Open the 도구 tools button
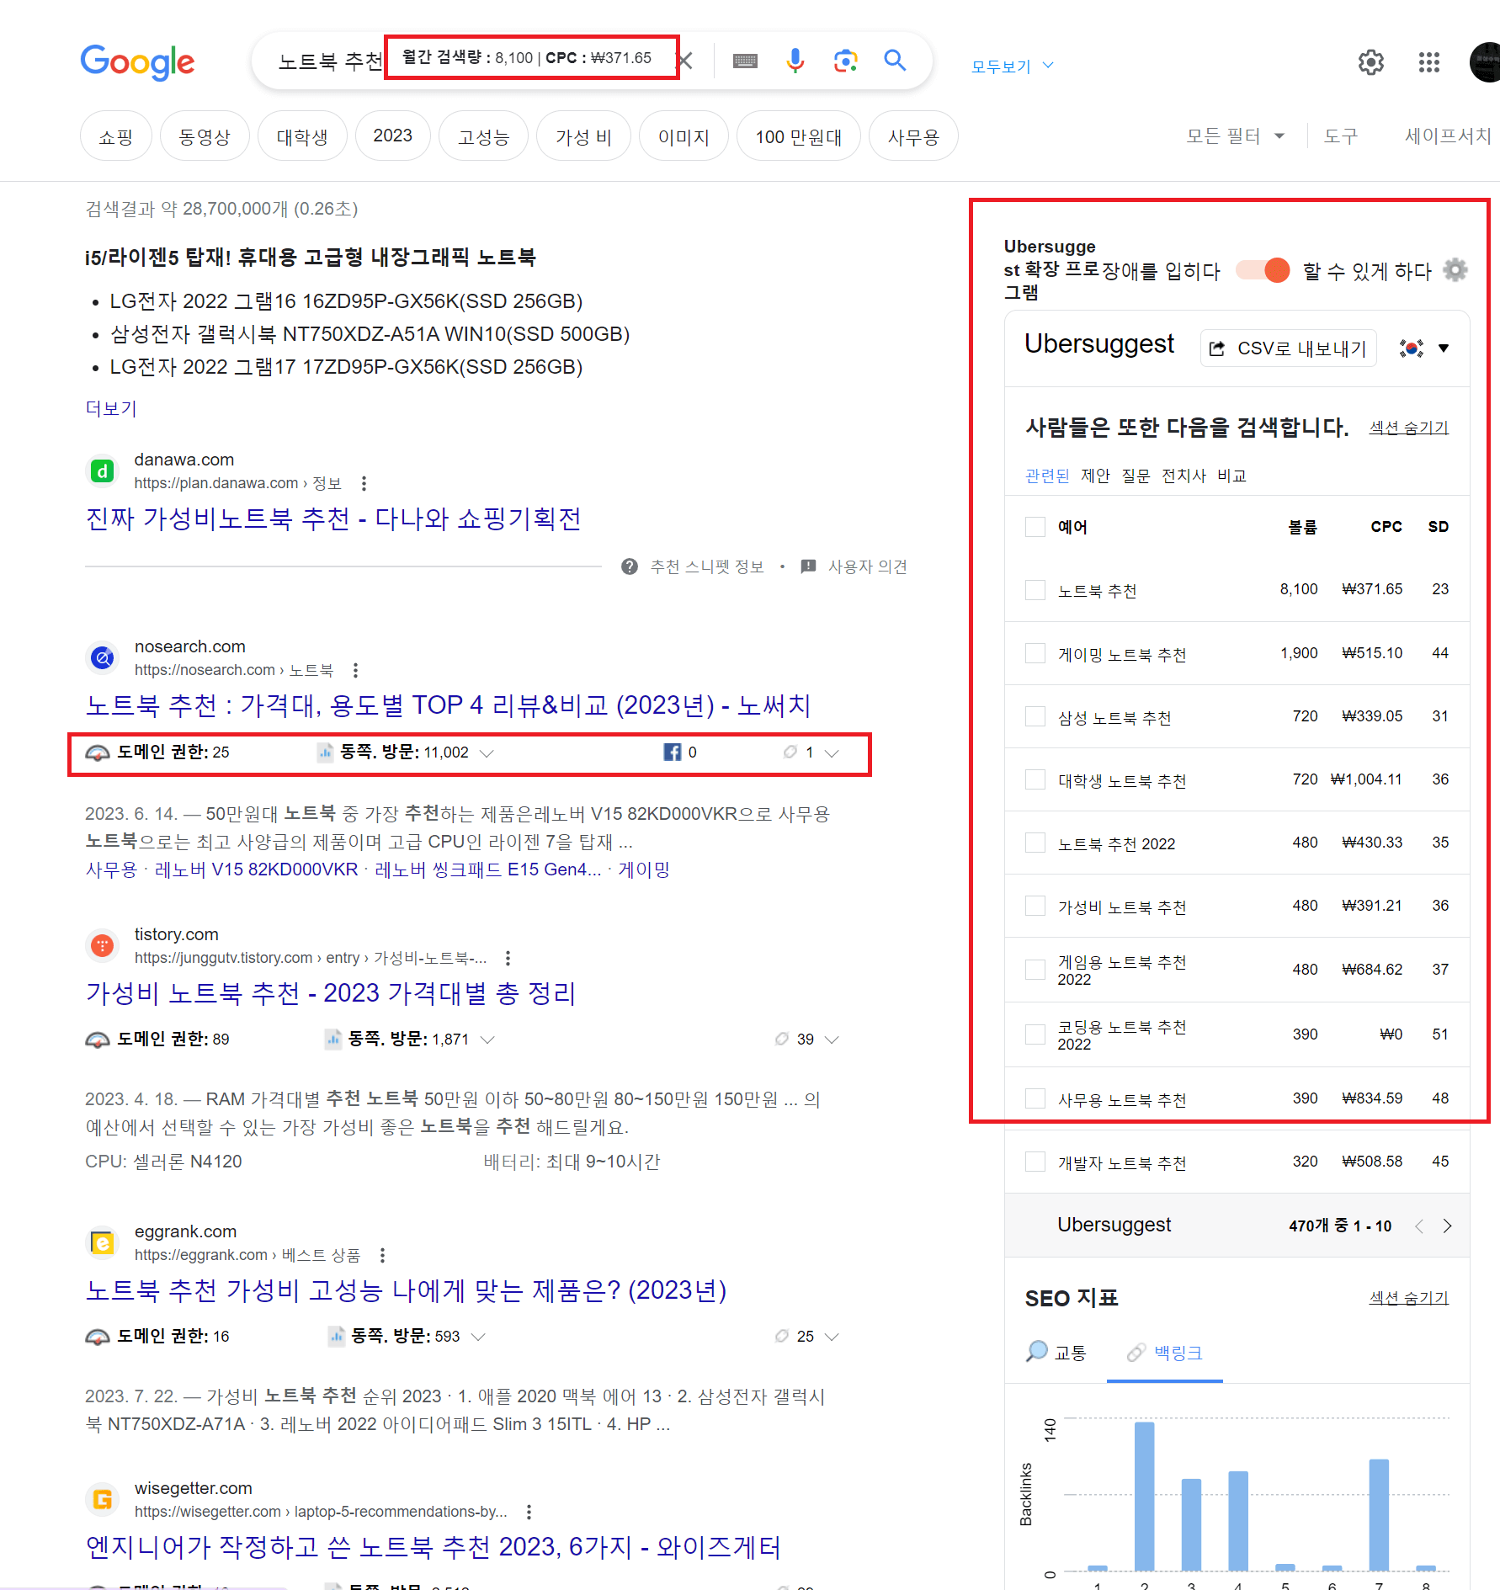This screenshot has height=1590, width=1500. [x=1341, y=136]
